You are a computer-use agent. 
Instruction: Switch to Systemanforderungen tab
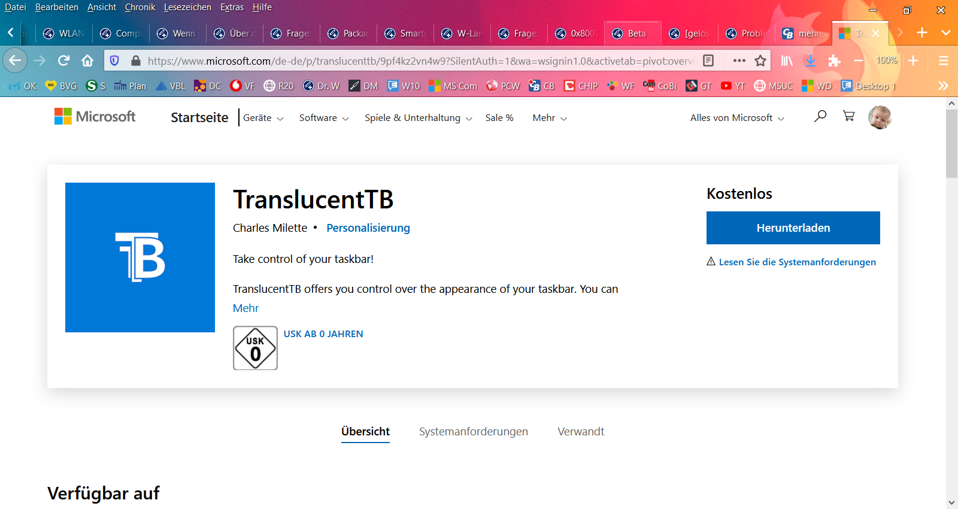[474, 431]
